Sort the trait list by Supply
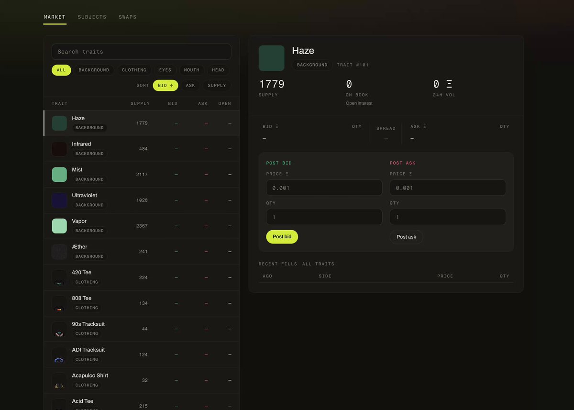574x410 pixels. pos(217,86)
